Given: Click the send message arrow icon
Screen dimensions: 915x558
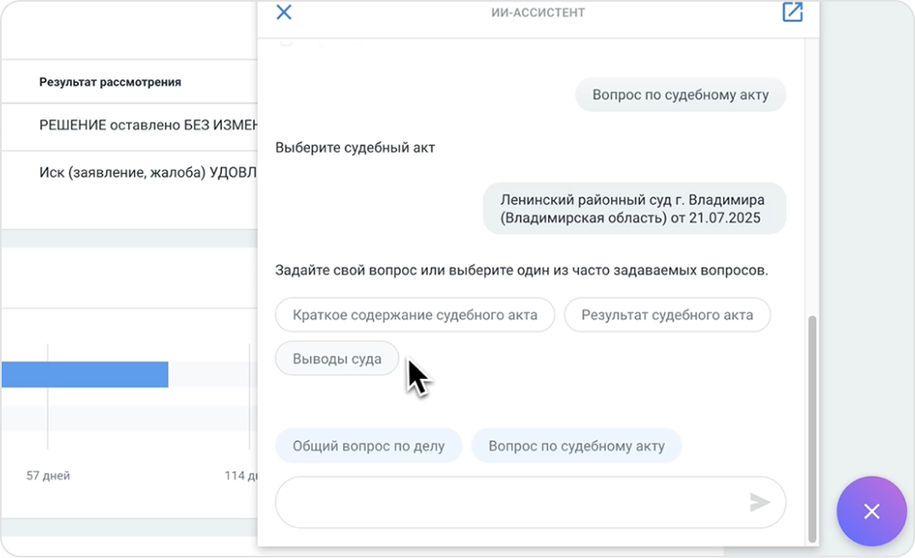Looking at the screenshot, I should tap(759, 503).
